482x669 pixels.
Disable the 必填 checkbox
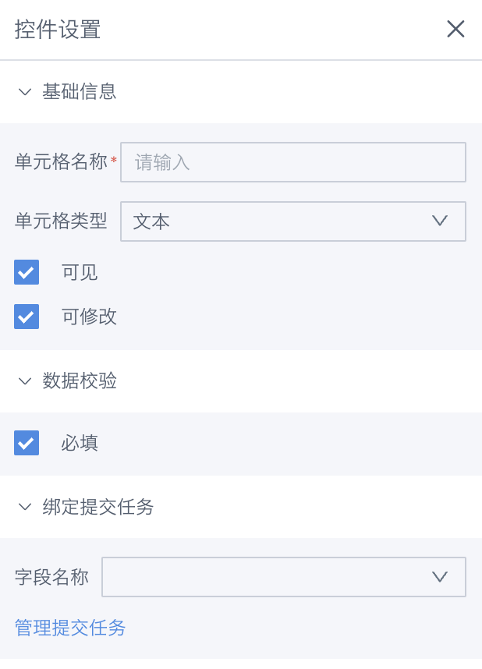(27, 443)
